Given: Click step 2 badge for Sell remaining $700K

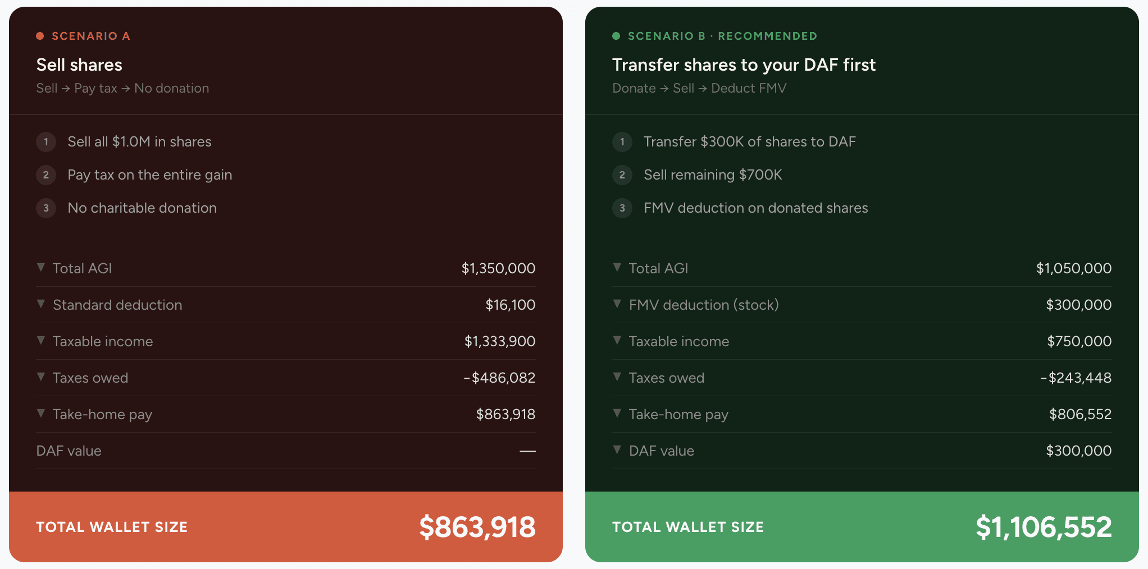Looking at the screenshot, I should click(x=622, y=175).
